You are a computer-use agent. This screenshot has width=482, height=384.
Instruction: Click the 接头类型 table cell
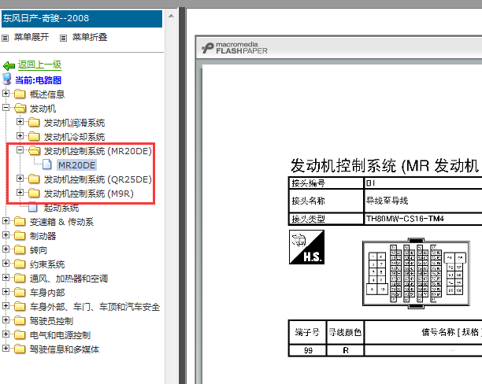[x=326, y=219]
